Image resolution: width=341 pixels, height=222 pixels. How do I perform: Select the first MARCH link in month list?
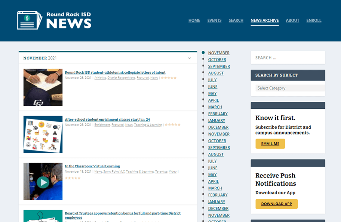(215, 107)
